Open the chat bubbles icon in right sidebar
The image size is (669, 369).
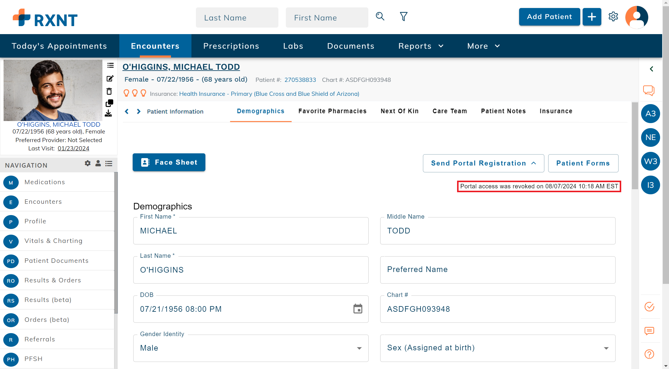[x=649, y=90]
